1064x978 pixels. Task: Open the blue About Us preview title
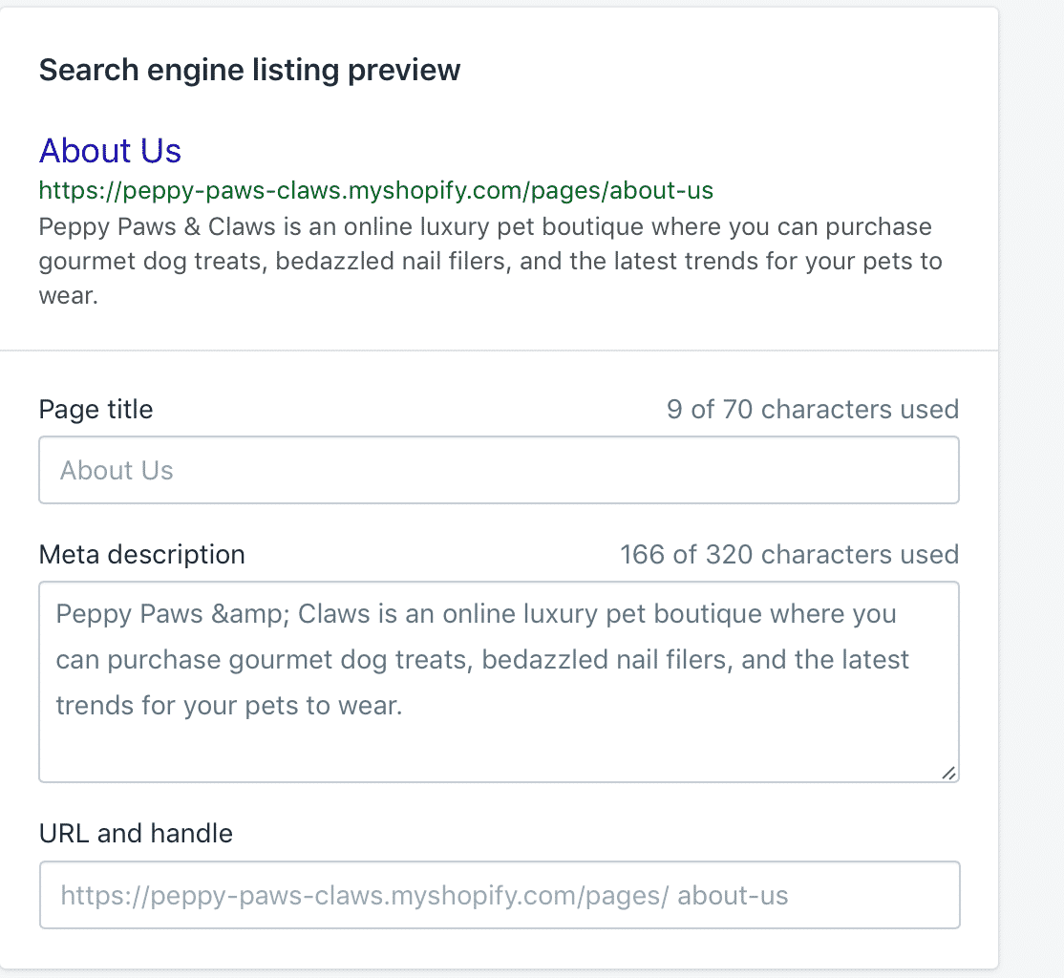(x=110, y=150)
